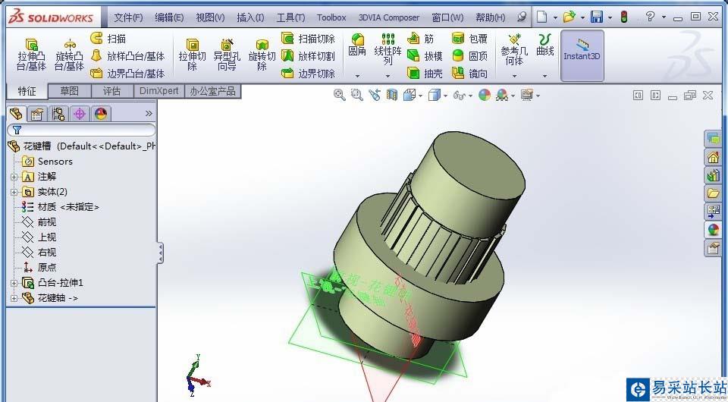
Task: Choose the 边界切除 boundary cut tool
Action: (x=308, y=74)
